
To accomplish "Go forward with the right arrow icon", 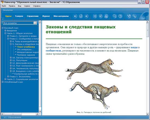I will click(86, 16).
